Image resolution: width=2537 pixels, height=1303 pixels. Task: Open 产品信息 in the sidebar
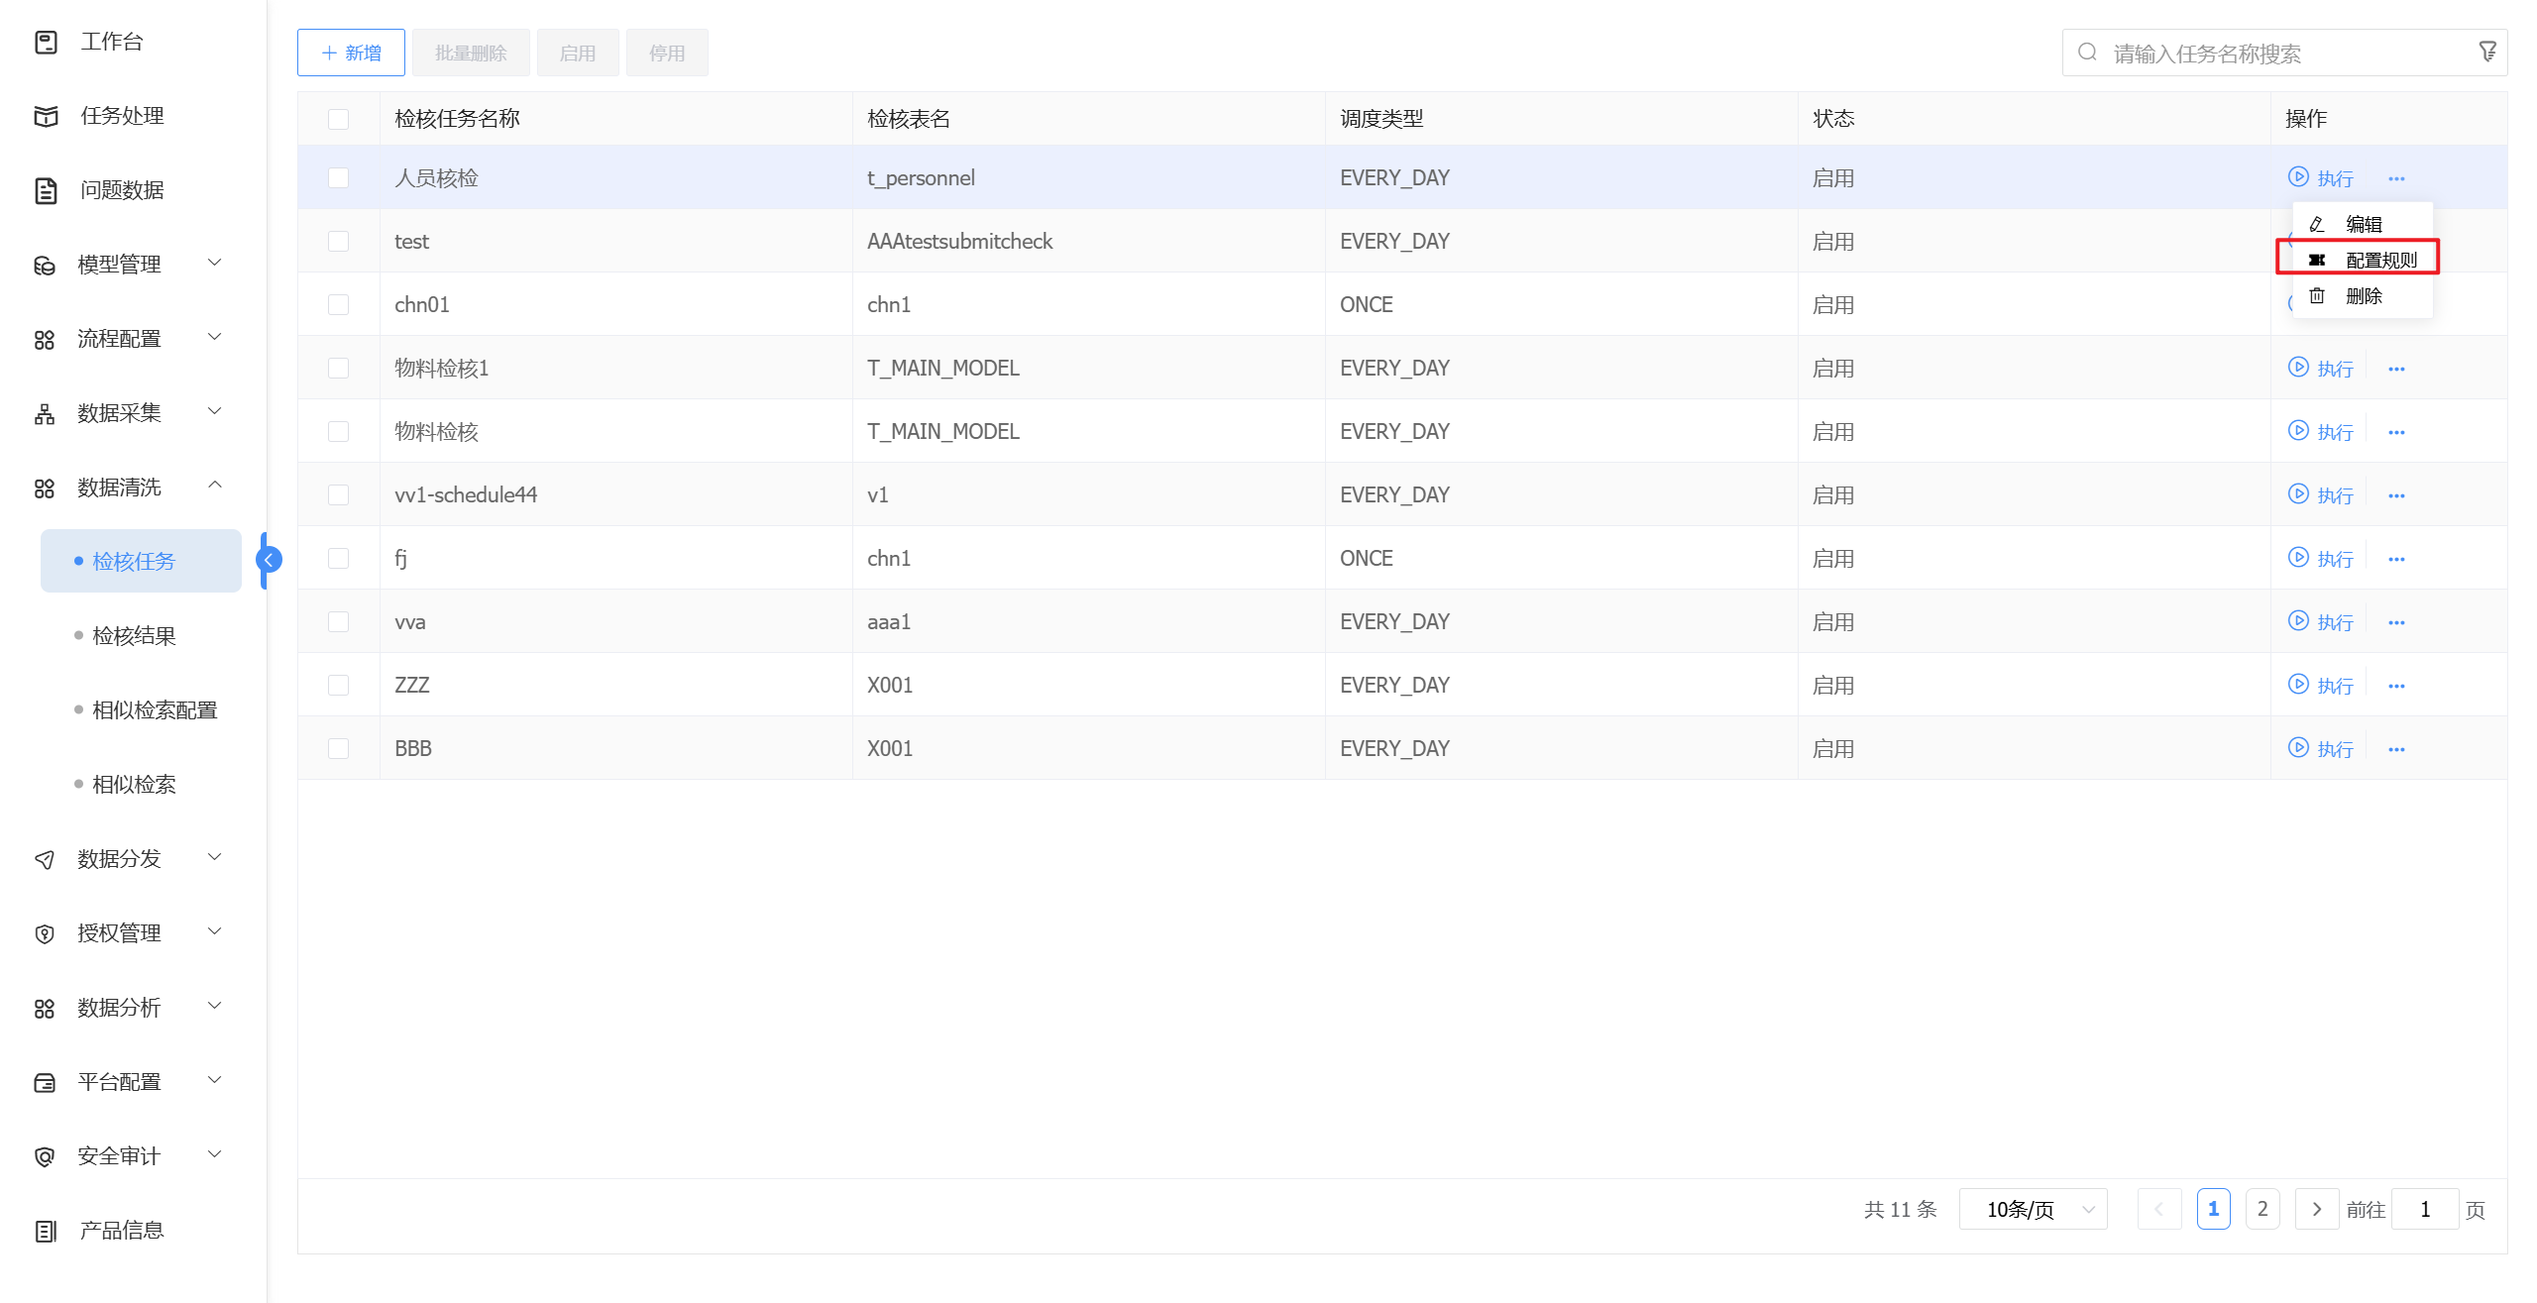pyautogui.click(x=121, y=1231)
